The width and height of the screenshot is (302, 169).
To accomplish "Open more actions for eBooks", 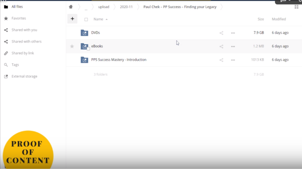I will 233,46.
